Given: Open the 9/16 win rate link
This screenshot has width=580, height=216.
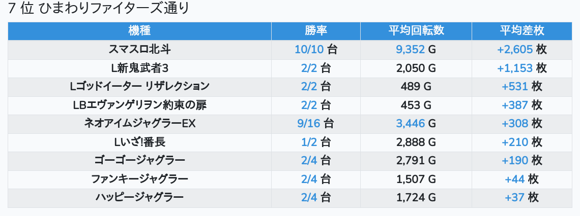Looking at the screenshot, I should [x=309, y=123].
